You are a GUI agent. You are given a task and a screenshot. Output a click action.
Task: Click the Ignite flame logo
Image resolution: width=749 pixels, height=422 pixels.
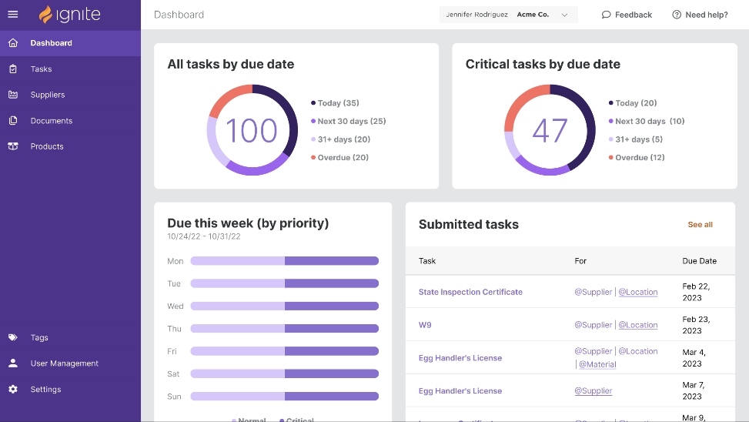pyautogui.click(x=45, y=15)
